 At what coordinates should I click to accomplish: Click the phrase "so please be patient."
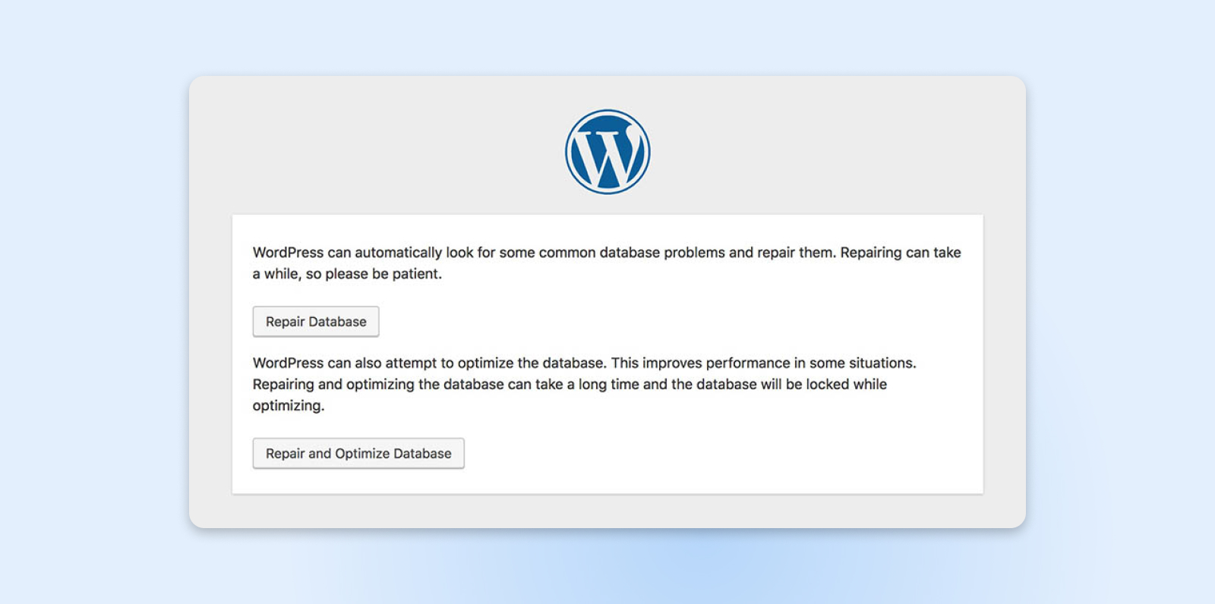pos(374,274)
